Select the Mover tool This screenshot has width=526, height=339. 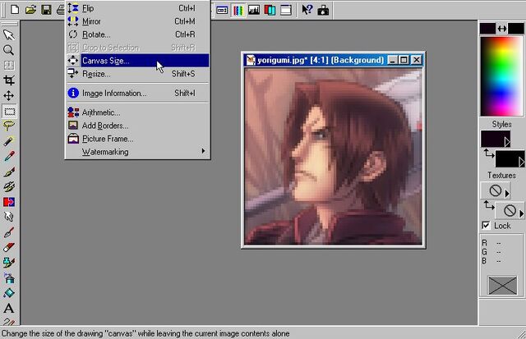(x=9, y=95)
